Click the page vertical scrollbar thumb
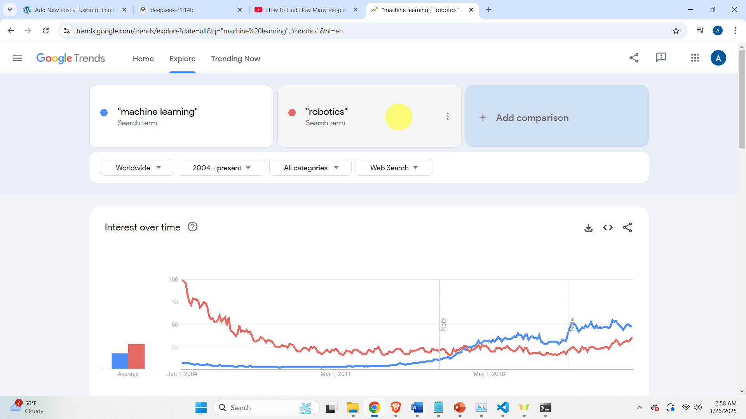The width and height of the screenshot is (746, 419). 742,99
